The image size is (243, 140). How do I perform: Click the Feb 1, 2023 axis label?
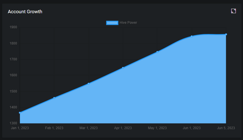coord(54,128)
